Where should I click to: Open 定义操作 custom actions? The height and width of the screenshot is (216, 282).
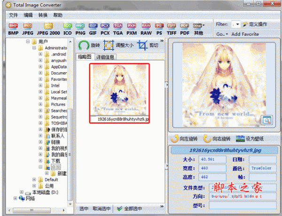coord(255,24)
